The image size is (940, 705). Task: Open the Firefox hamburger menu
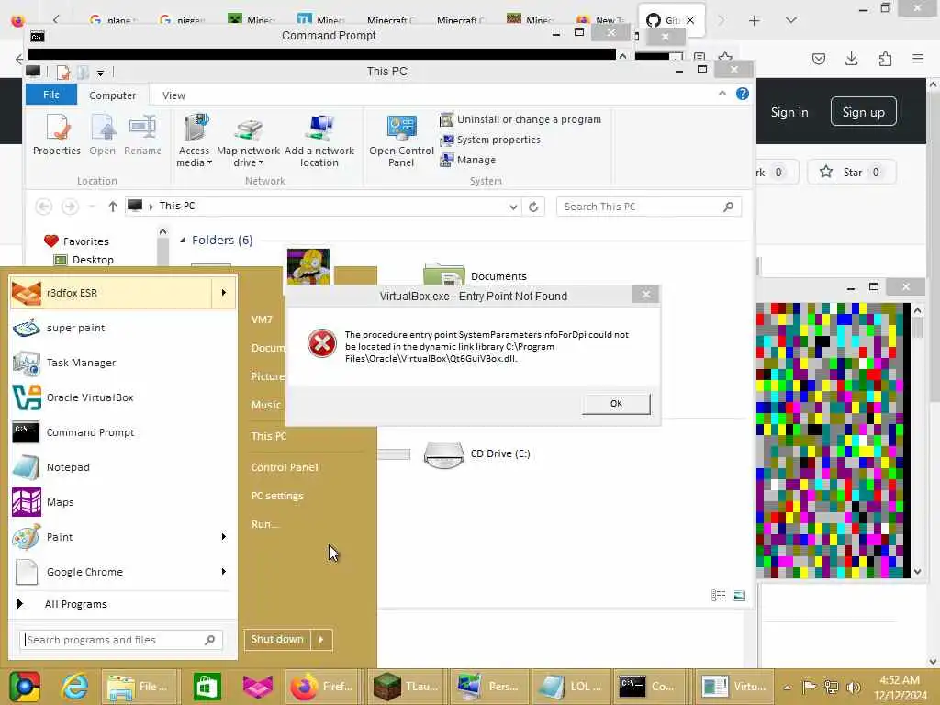click(x=918, y=58)
